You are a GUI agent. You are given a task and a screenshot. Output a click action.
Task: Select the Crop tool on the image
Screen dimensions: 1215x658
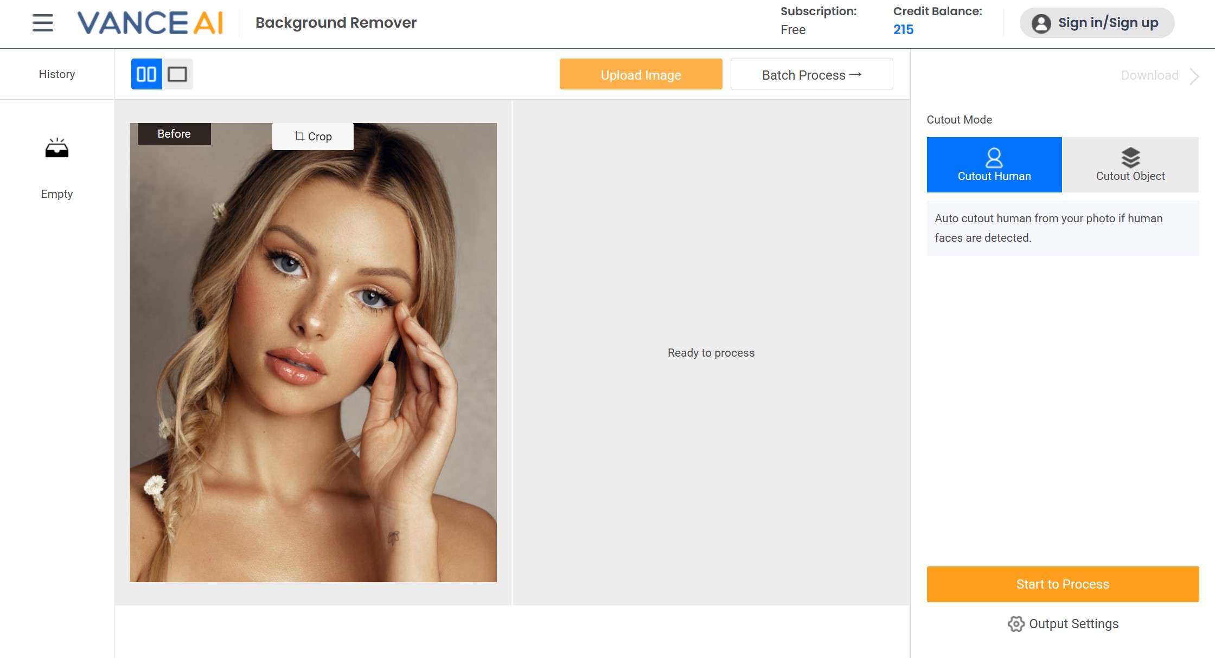click(313, 136)
